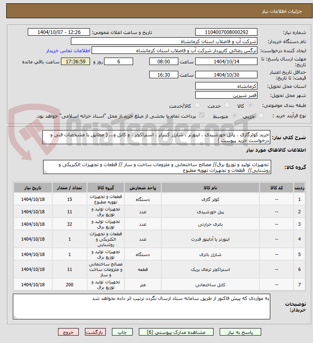Click quantity 15 in کولر گازی row
313x343 pixels.
[70, 199]
